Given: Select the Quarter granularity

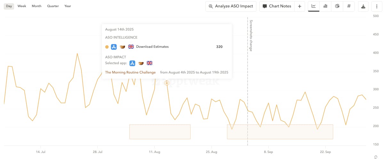Looking at the screenshot, I should coord(52,6).
